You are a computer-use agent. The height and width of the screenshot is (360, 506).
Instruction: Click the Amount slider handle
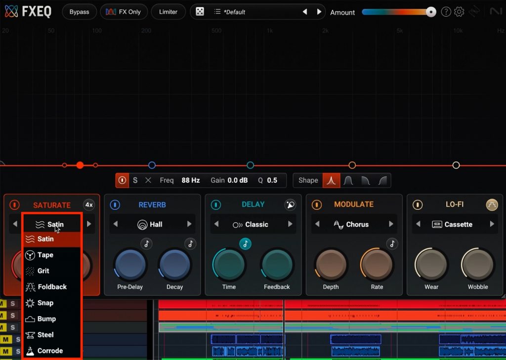tap(431, 12)
